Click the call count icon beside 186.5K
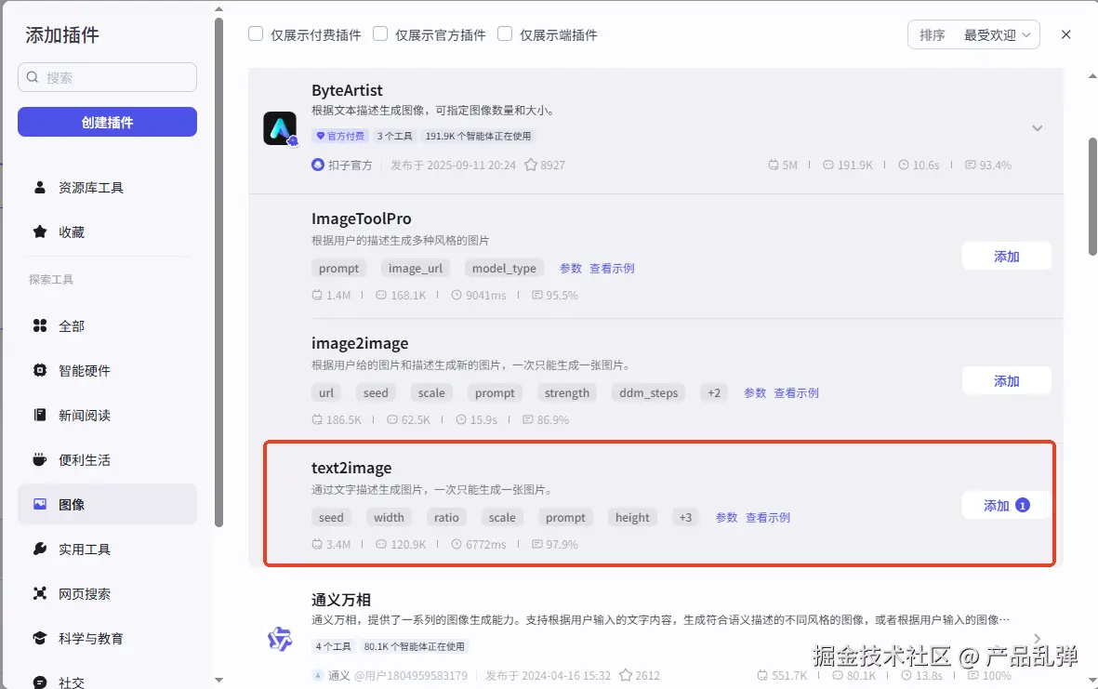This screenshot has width=1098, height=689. (x=317, y=419)
